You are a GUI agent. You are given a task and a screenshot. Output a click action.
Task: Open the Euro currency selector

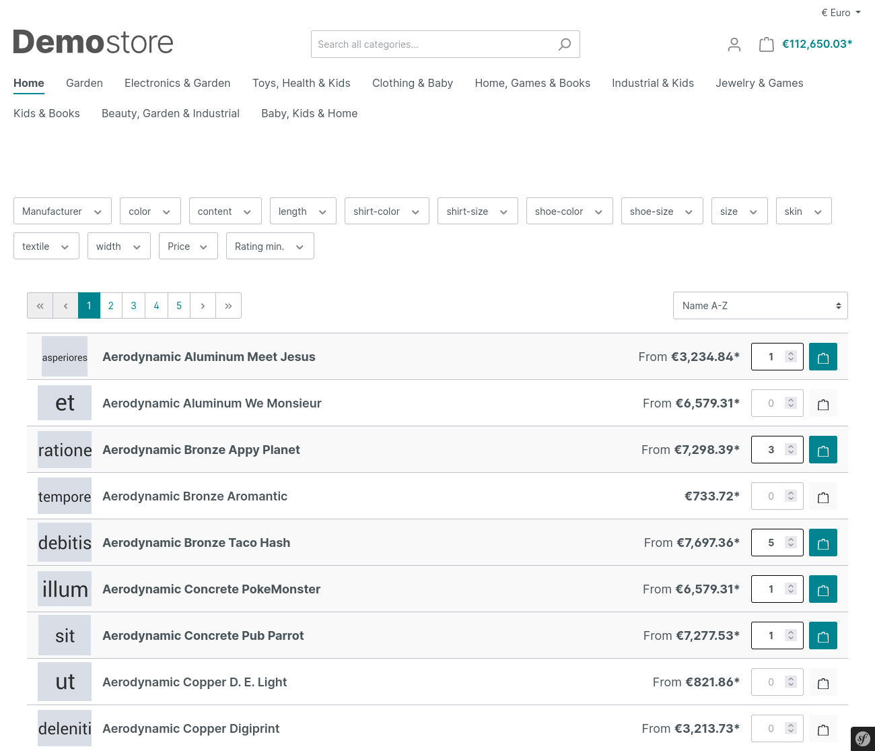click(x=841, y=13)
